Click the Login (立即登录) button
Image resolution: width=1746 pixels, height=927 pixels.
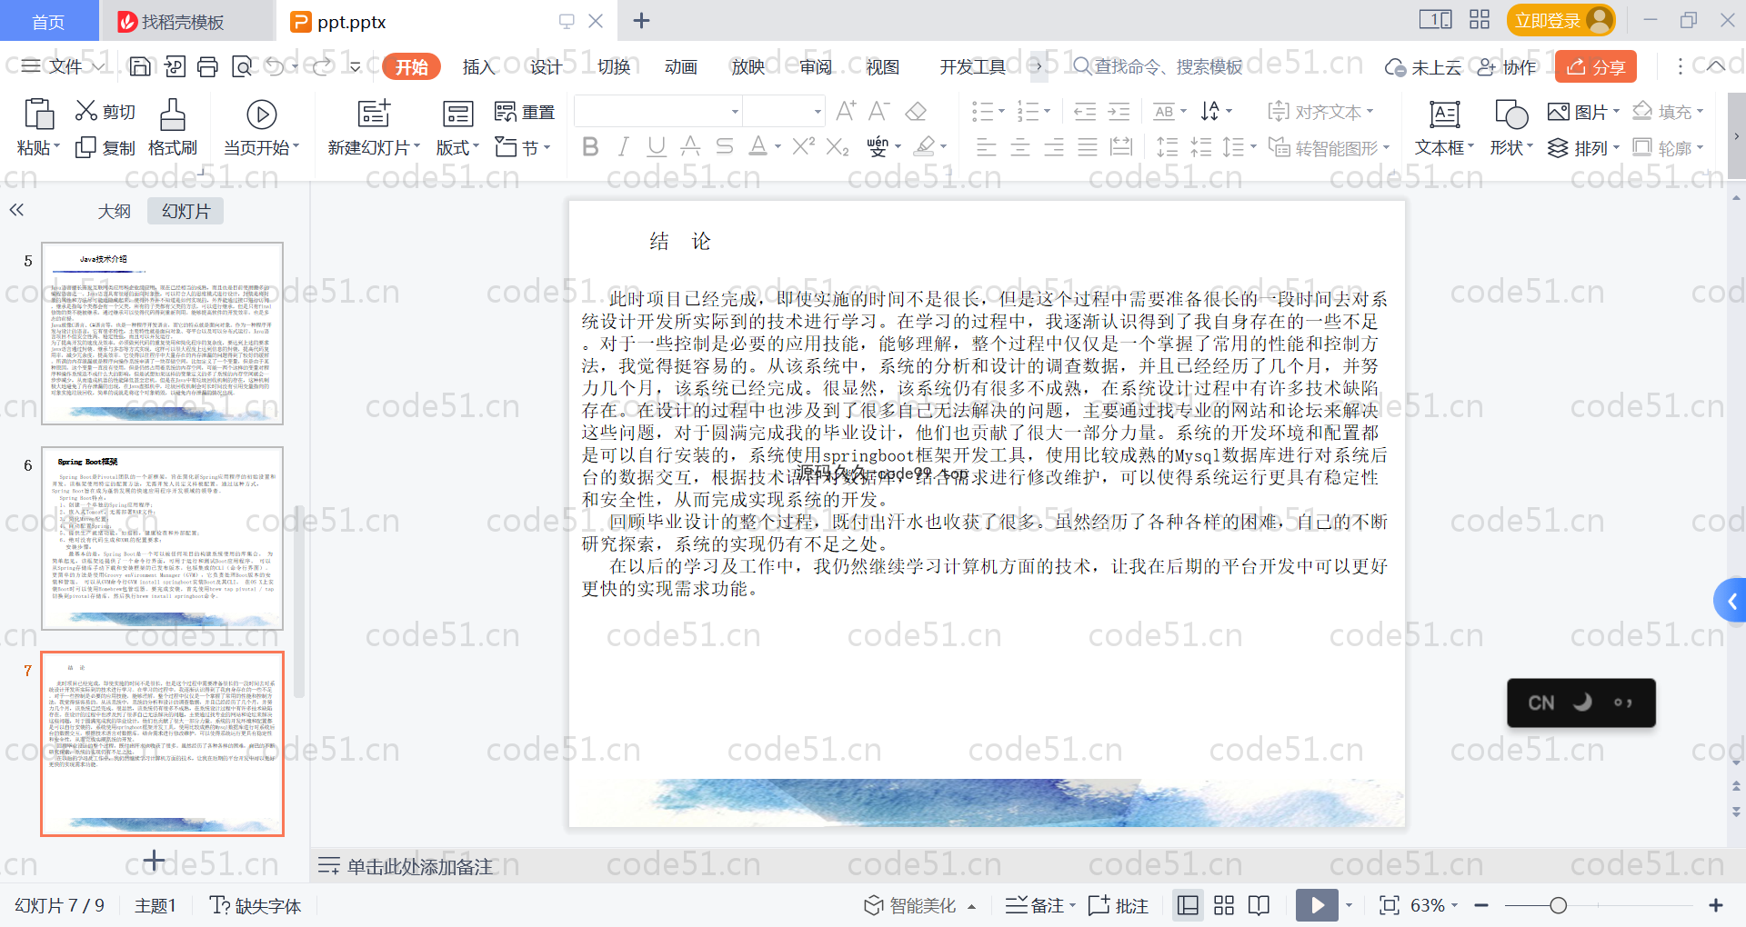click(1560, 20)
